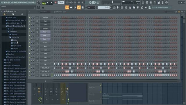The height and width of the screenshot is (105, 186).
Task: Adjust the master volume knob
Action: point(39,3)
